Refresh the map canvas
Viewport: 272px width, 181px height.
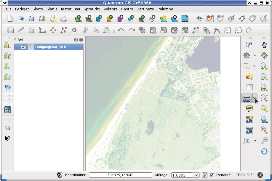coord(264,151)
